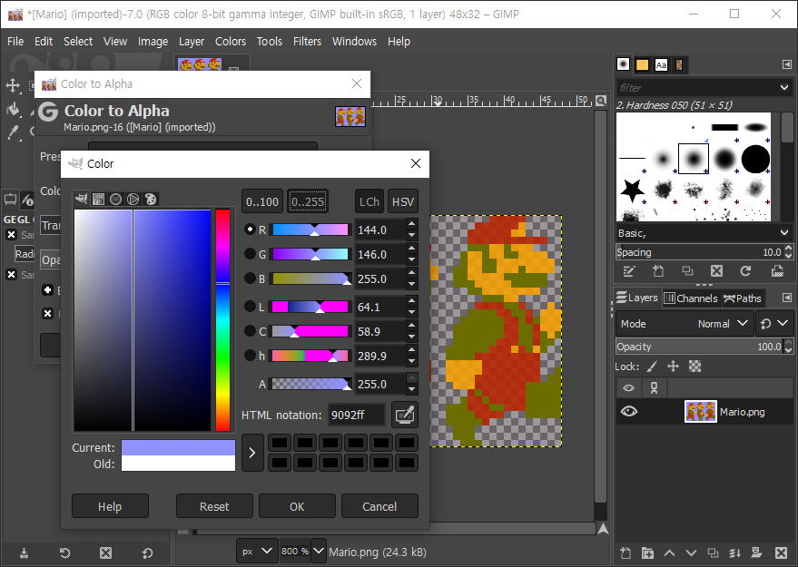Click the eyedropper pick-color-from-screen button
The height and width of the screenshot is (567, 798).
pyautogui.click(x=405, y=415)
